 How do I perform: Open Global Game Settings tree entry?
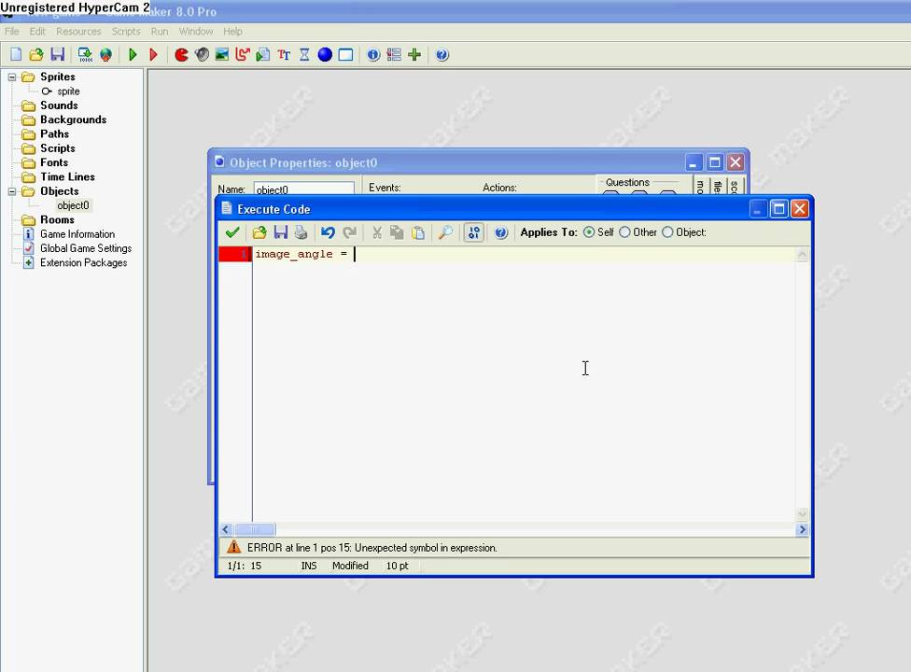pos(86,248)
